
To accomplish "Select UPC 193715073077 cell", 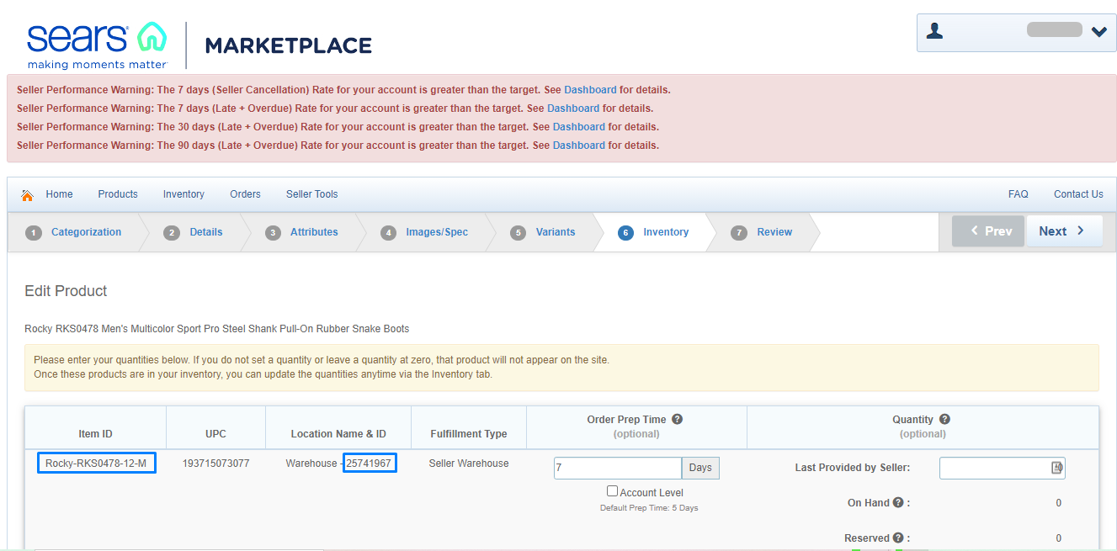I will click(x=215, y=464).
